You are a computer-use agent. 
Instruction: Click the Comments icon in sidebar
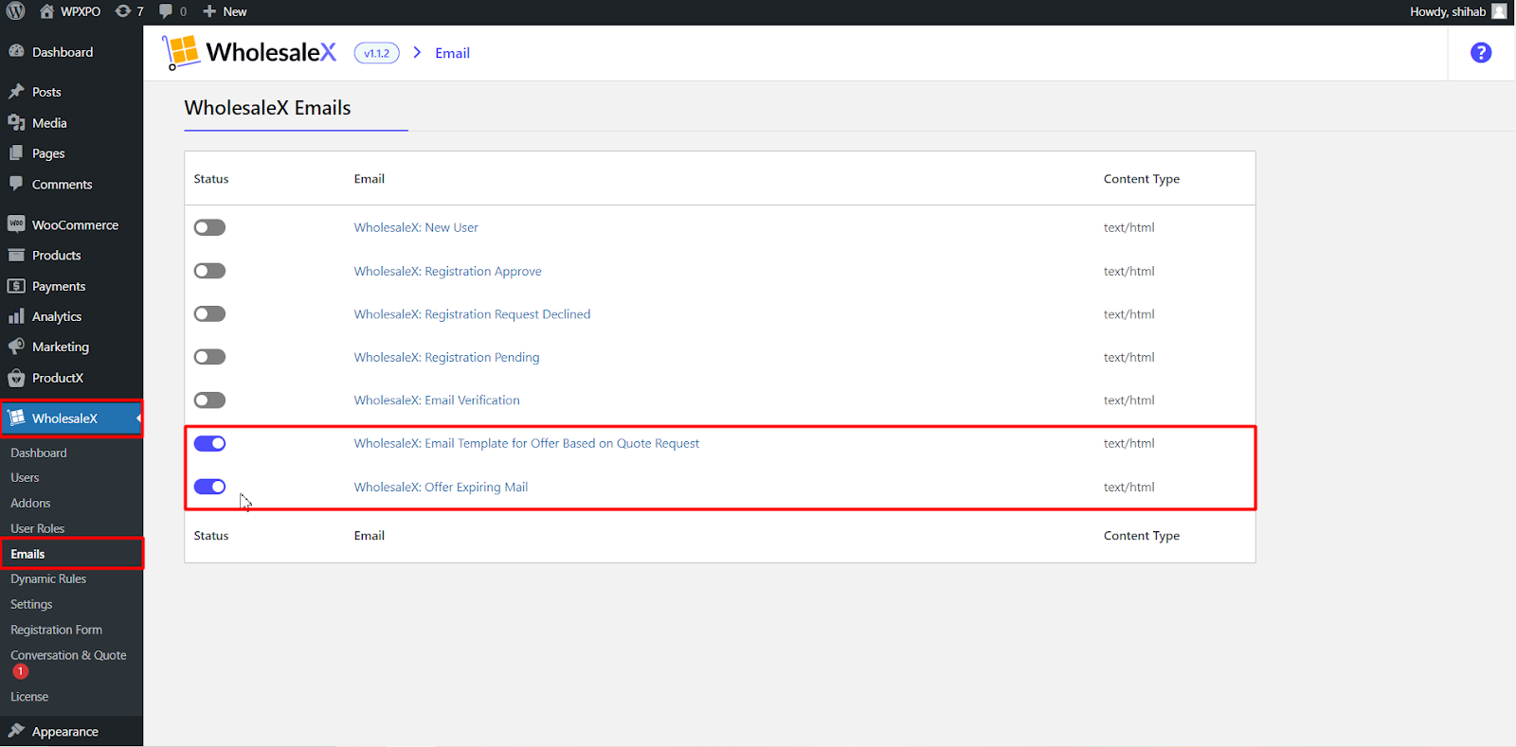click(16, 184)
